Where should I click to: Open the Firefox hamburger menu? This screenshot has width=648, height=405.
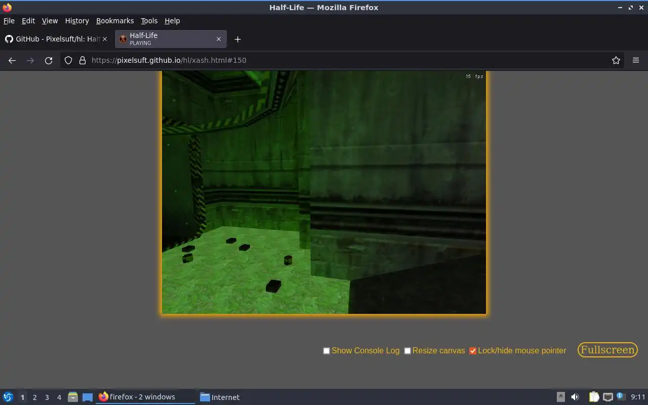click(636, 60)
